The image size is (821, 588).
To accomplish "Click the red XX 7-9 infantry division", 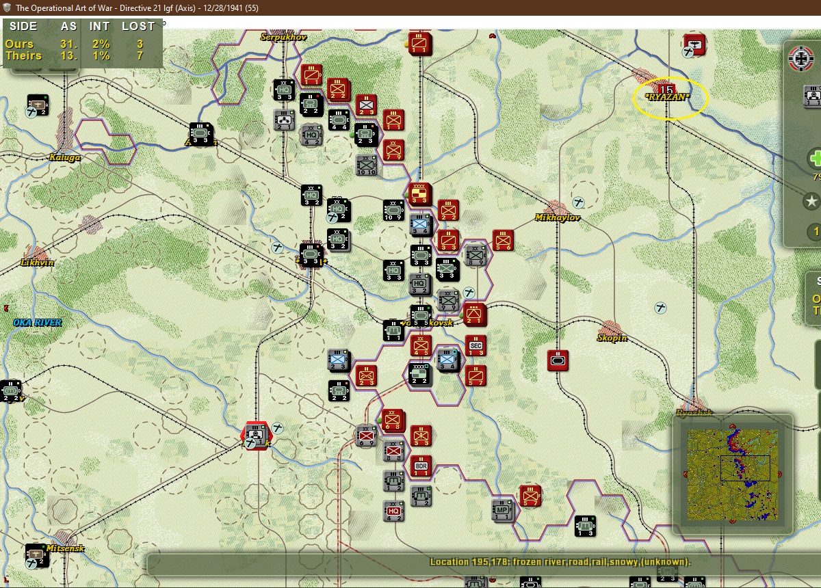I will pos(393,150).
